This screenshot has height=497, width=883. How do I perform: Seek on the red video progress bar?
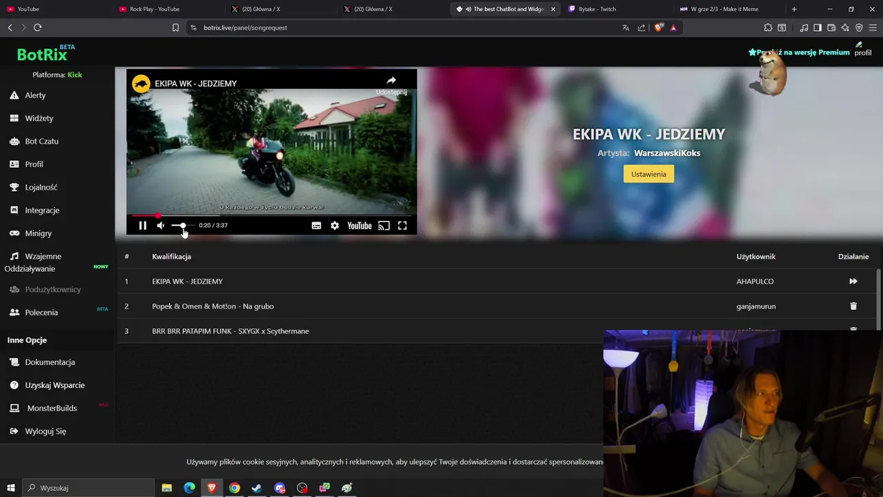[271, 215]
